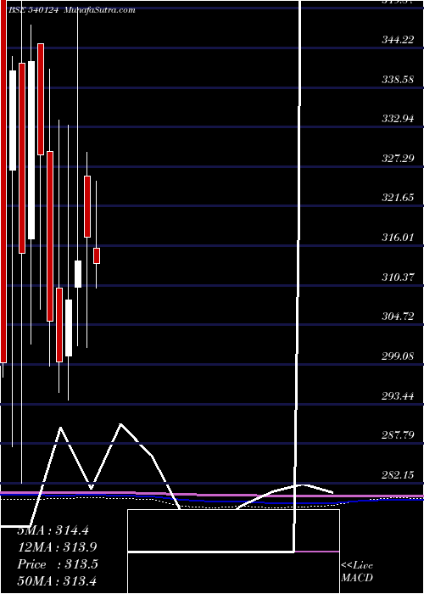This screenshot has width=424, height=594.
Task: Click the Price : 313.5 value
Action: pyautogui.click(x=58, y=563)
